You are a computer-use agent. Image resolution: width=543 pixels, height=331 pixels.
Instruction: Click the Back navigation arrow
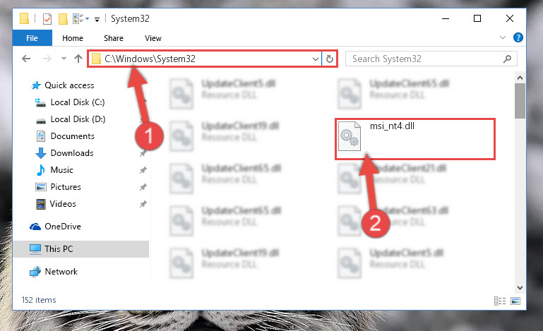click(26, 59)
